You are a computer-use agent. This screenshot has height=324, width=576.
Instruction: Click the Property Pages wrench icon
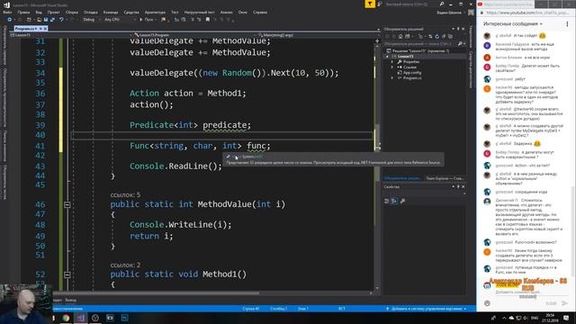click(x=402, y=201)
